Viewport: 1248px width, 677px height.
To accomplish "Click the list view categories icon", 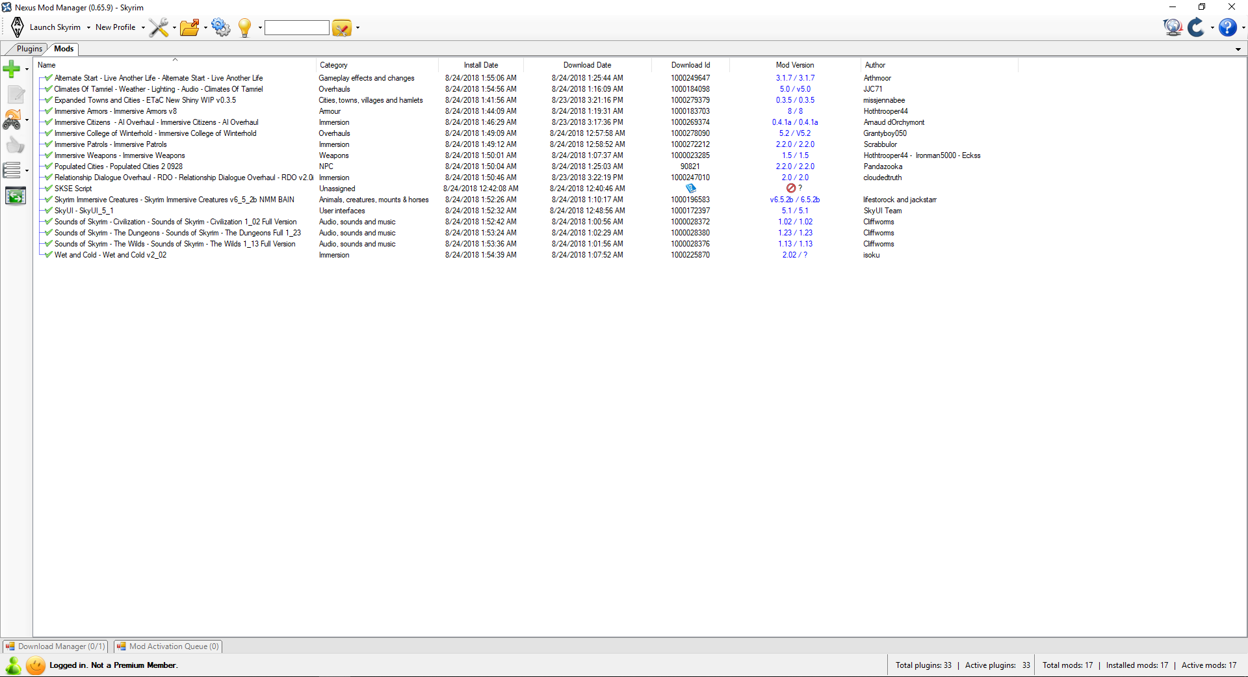I will click(12, 170).
